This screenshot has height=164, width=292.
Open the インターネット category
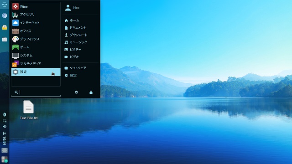click(x=36, y=23)
